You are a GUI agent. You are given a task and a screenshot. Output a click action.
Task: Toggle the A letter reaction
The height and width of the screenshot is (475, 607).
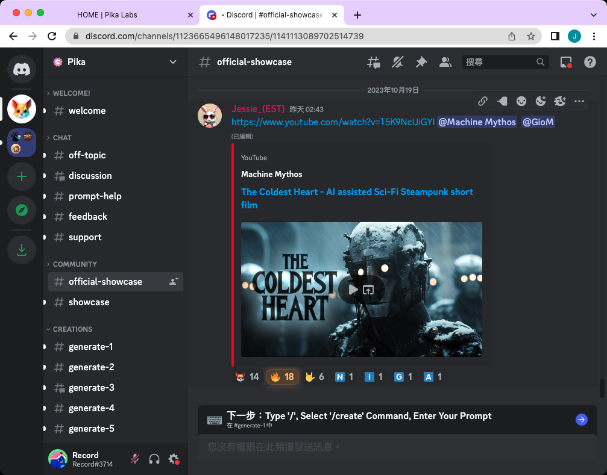coord(432,377)
